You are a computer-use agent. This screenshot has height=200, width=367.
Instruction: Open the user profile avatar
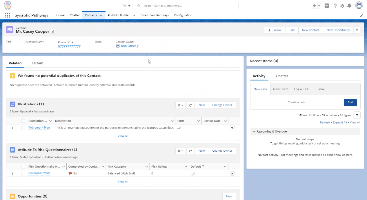(359, 5)
